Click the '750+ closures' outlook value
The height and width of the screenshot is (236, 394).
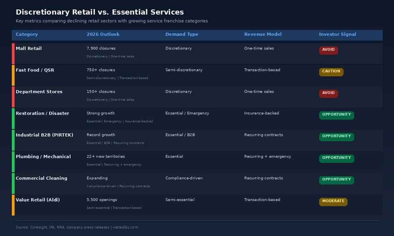[x=101, y=70]
